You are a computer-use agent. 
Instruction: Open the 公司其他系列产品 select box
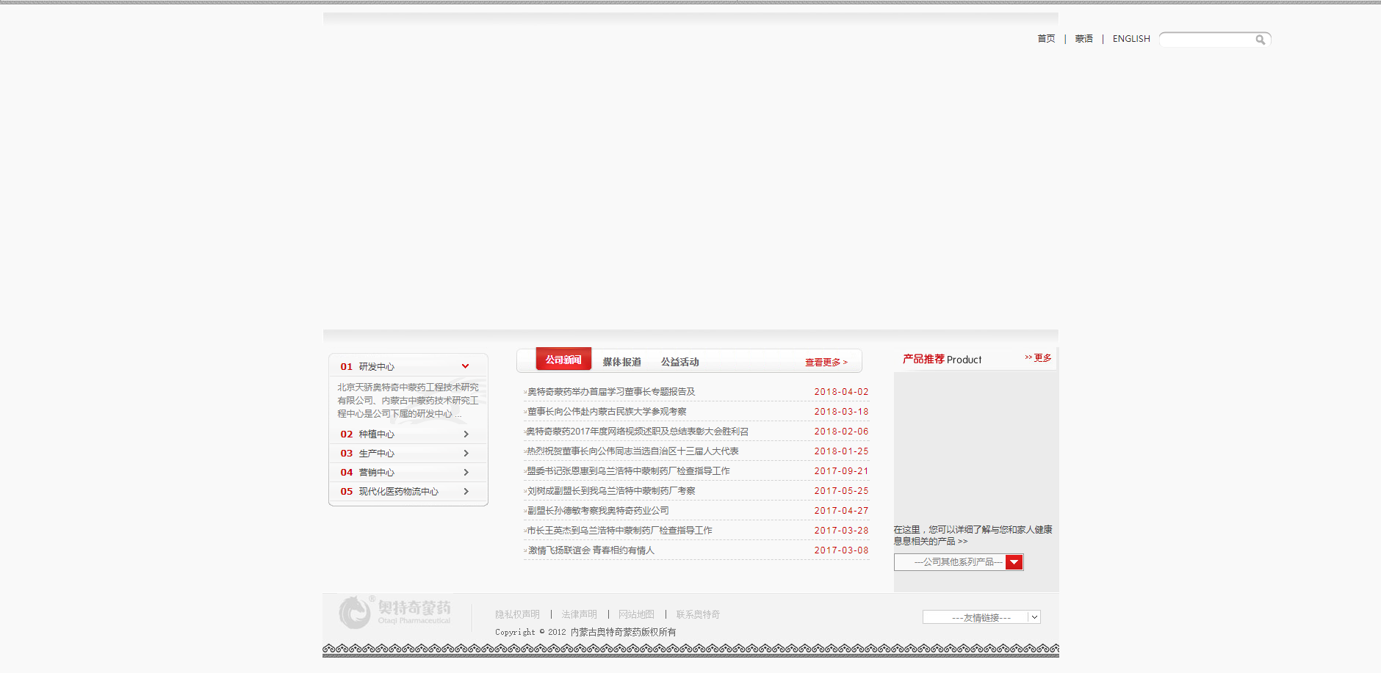[959, 562]
